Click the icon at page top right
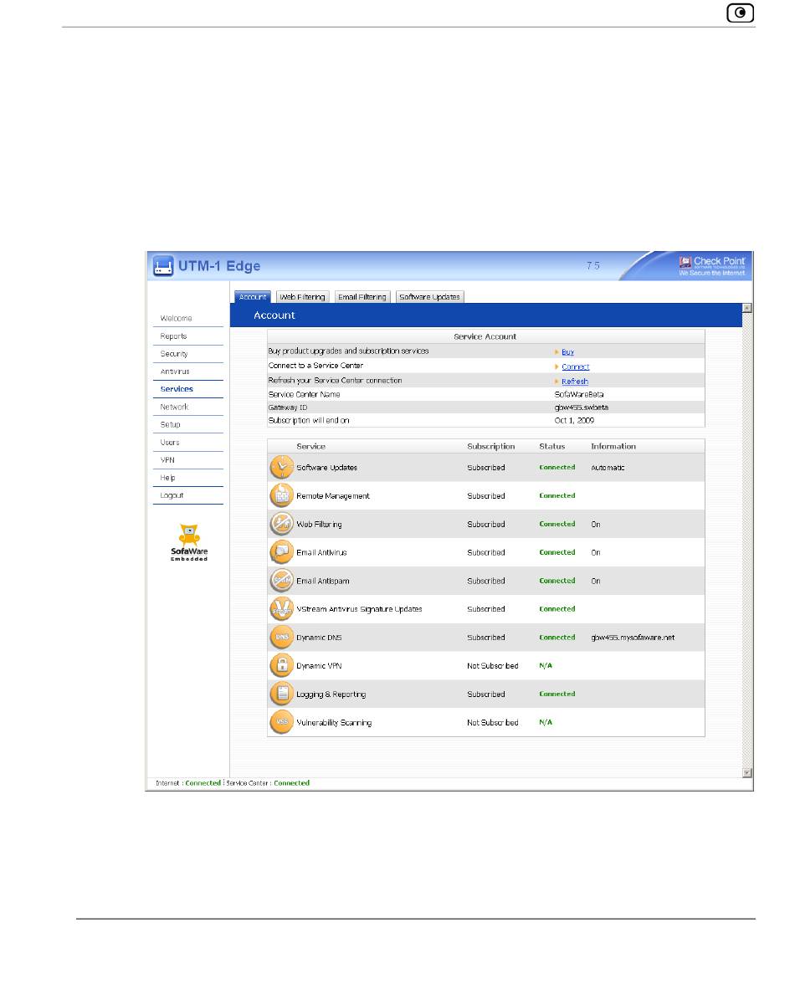This screenshot has width=795, height=984. pos(740,13)
